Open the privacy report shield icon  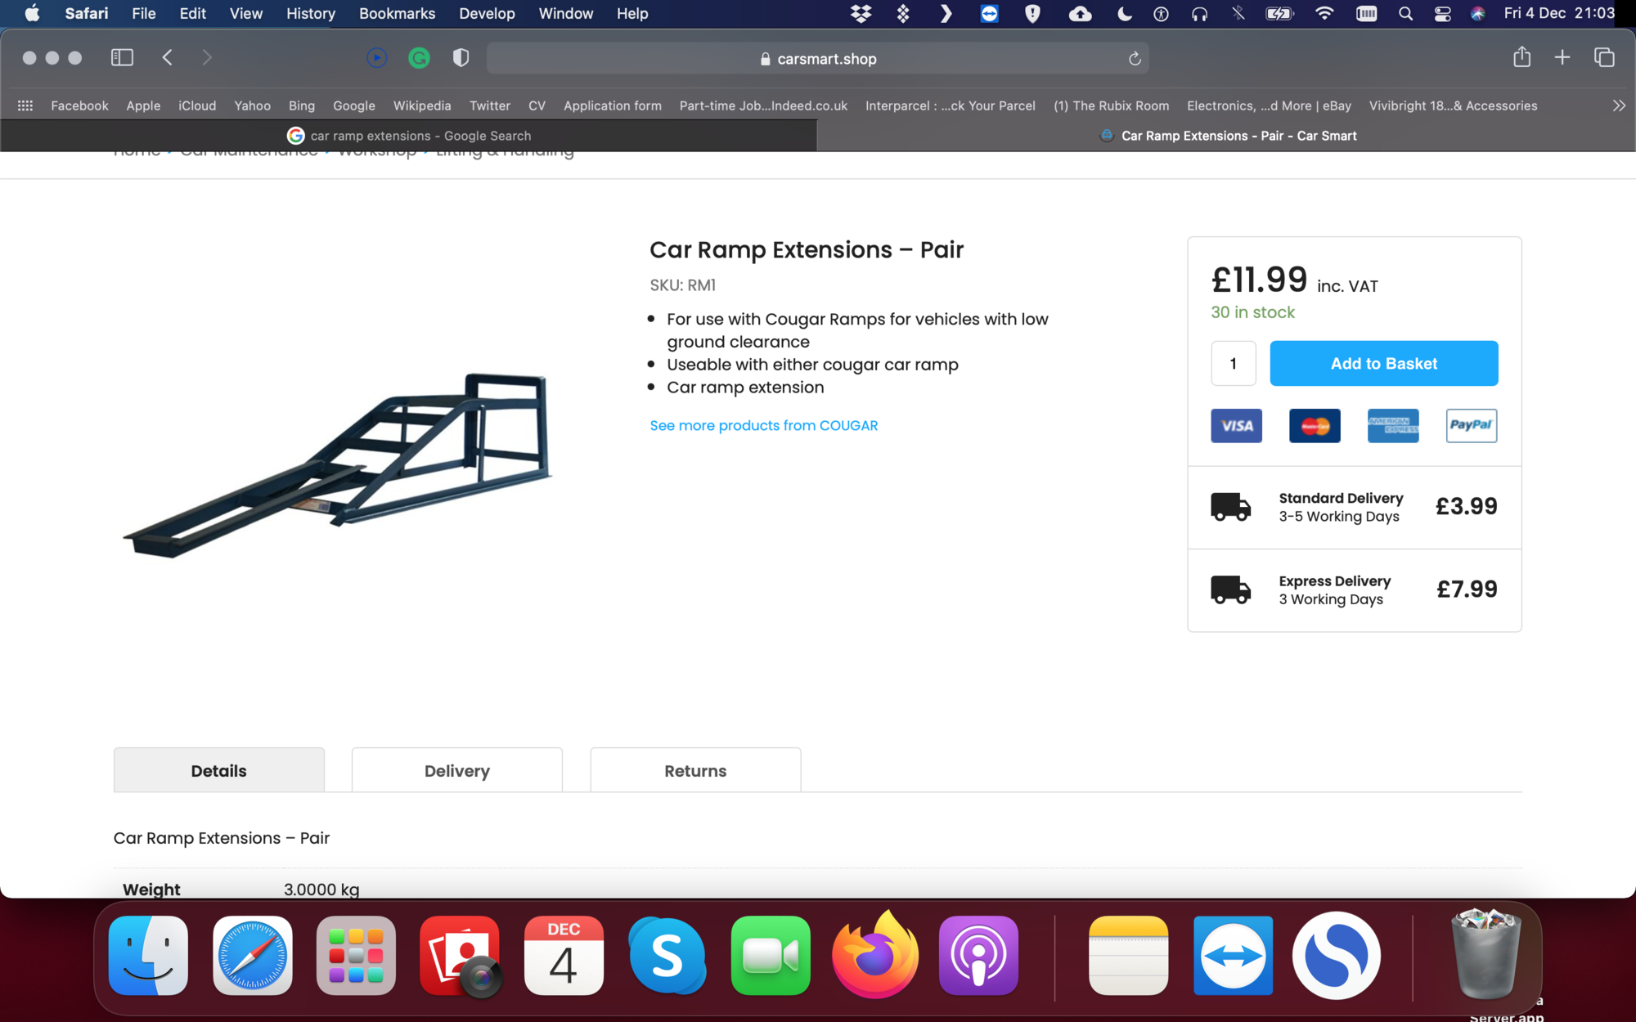(x=461, y=58)
